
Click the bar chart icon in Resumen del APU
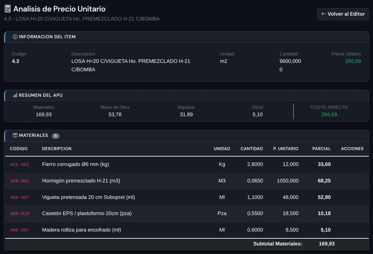[x=15, y=95]
